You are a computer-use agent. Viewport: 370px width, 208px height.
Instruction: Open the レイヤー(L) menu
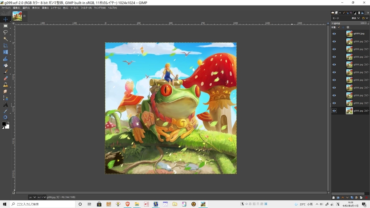(56, 8)
